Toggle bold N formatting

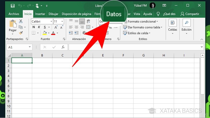tap(34, 27)
